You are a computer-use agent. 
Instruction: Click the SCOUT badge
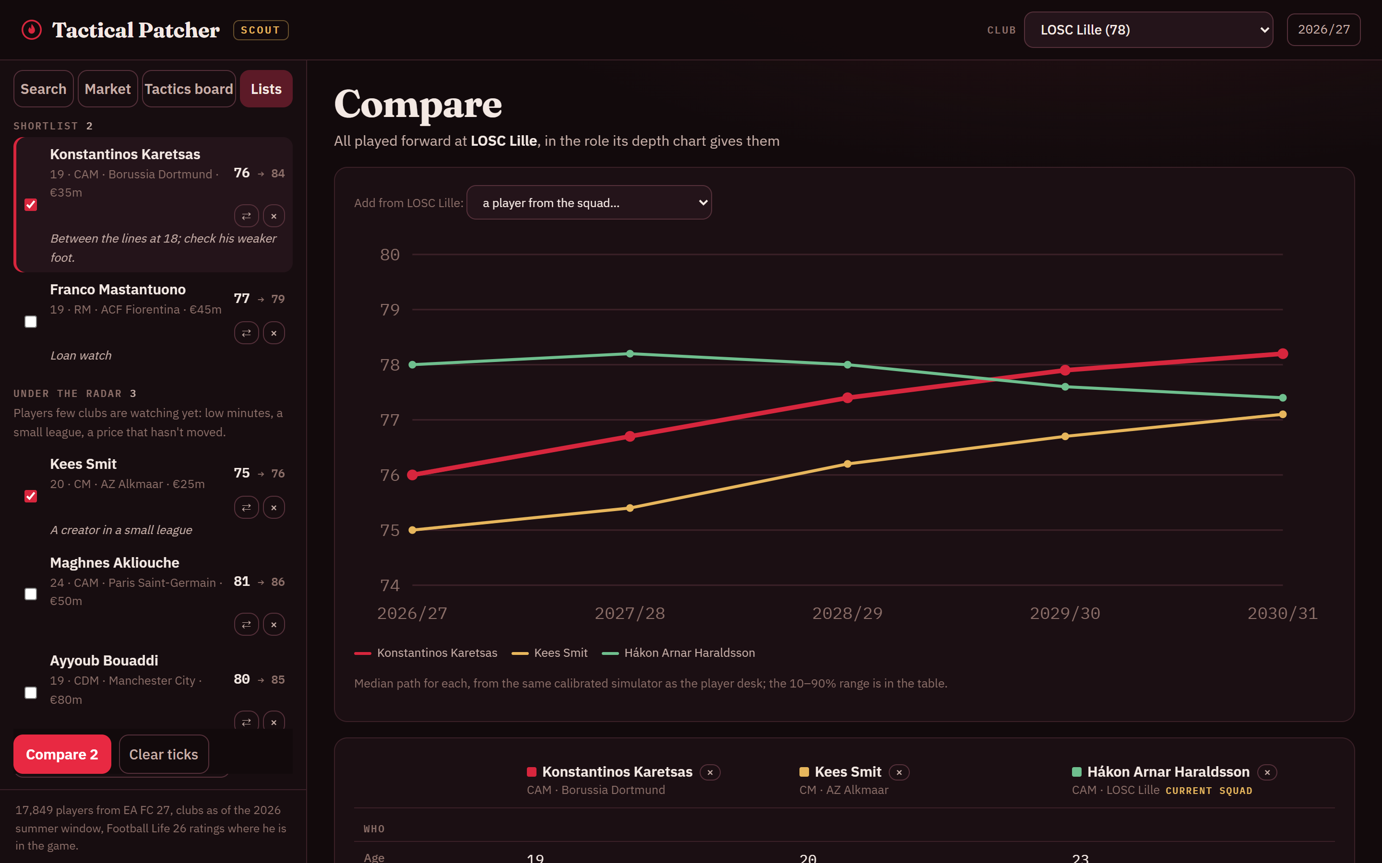[261, 30]
